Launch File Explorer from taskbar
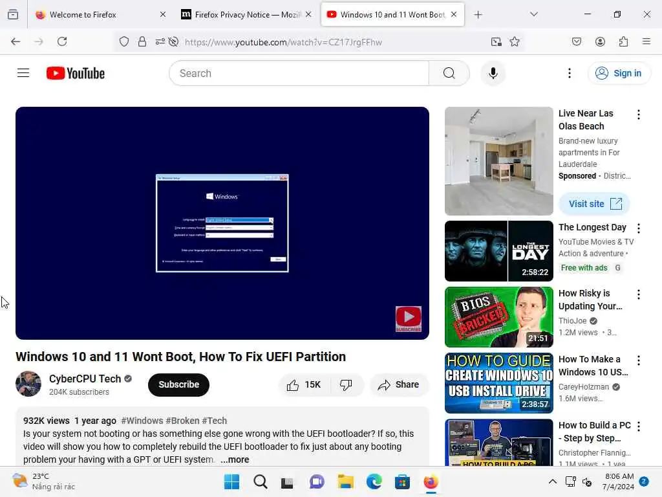The image size is (662, 497). coord(345,481)
